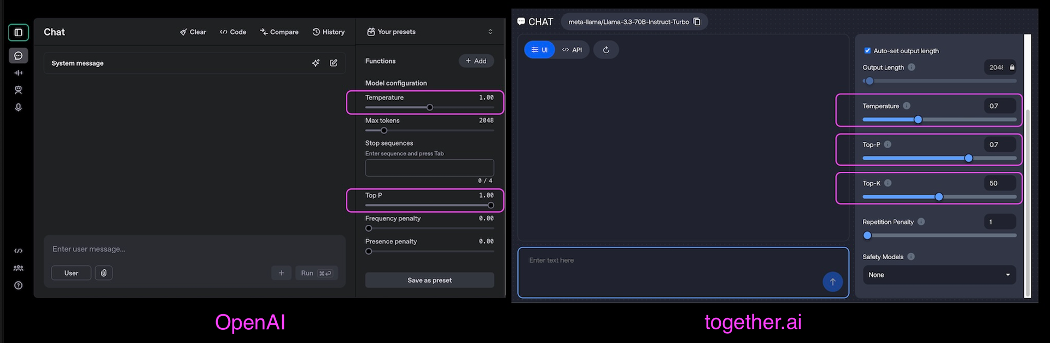Click Compare in the OpenAI Chat toolbar

point(279,32)
